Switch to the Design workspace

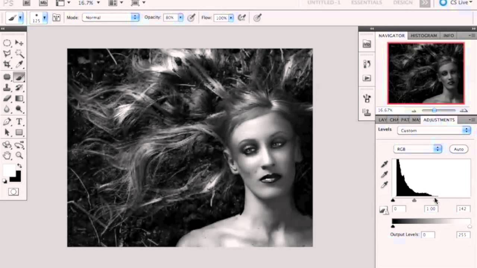(403, 3)
